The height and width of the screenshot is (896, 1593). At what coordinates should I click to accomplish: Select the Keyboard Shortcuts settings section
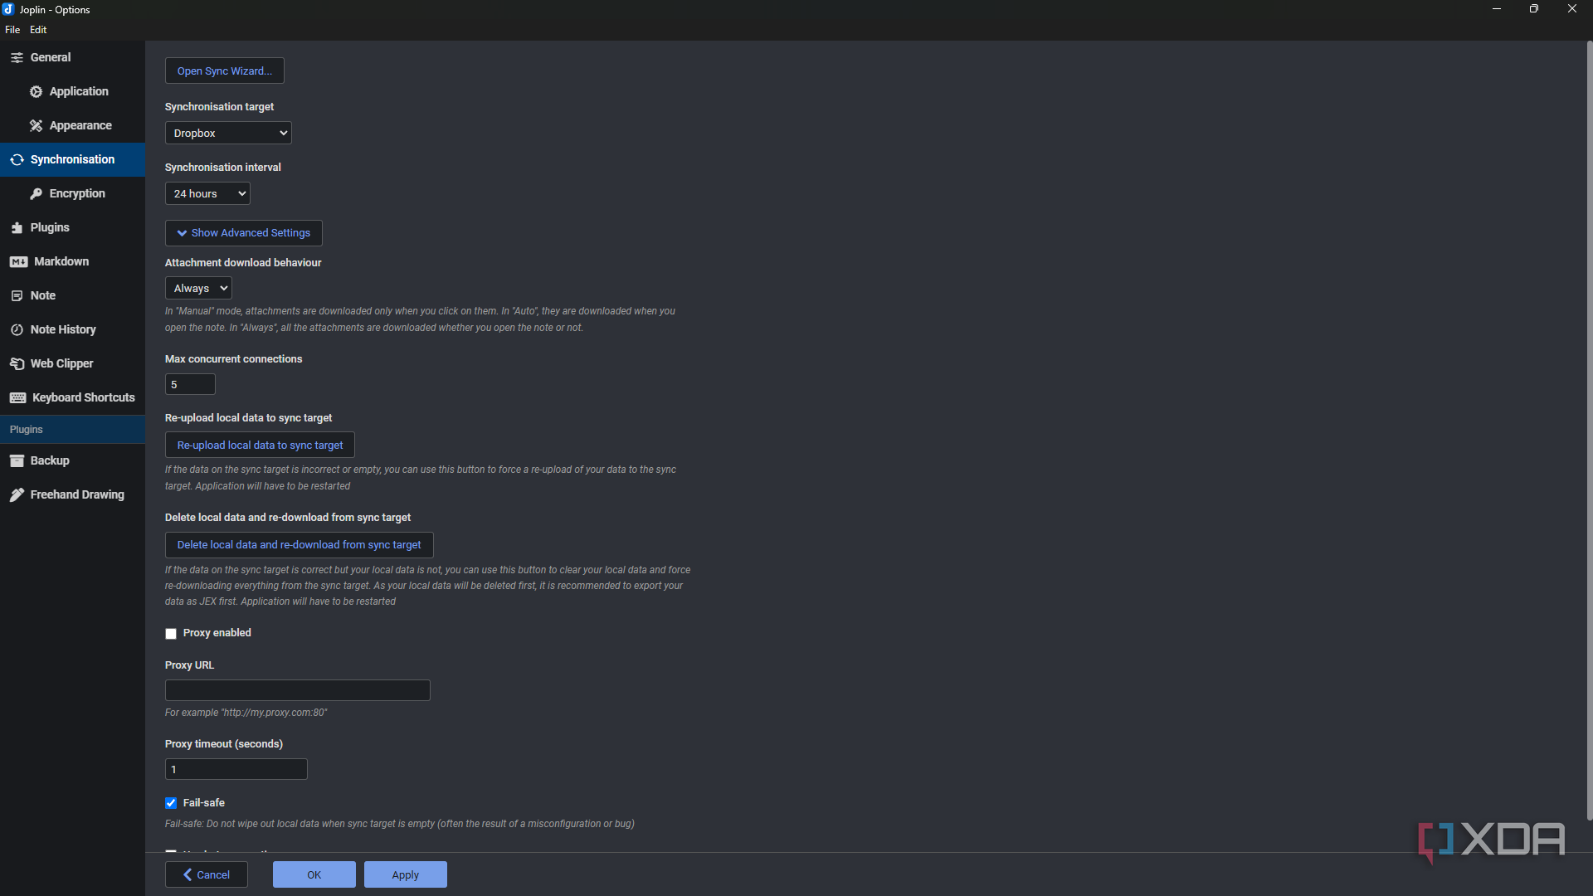(x=73, y=397)
